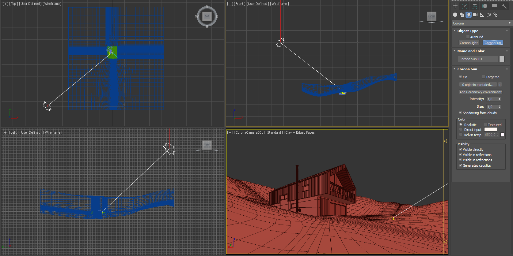Select the Kelvin temp radio option
The width and height of the screenshot is (513, 256).
tap(461, 135)
